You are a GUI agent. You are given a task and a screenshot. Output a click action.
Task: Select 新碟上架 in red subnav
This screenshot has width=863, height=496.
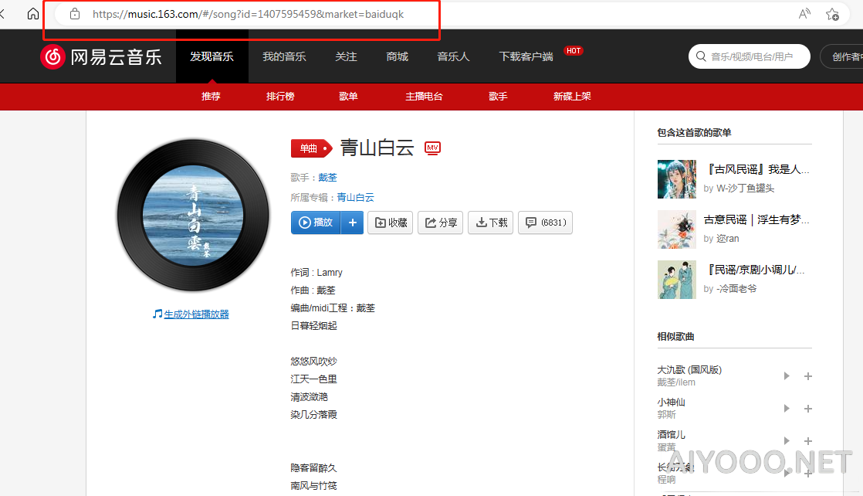[x=573, y=97]
